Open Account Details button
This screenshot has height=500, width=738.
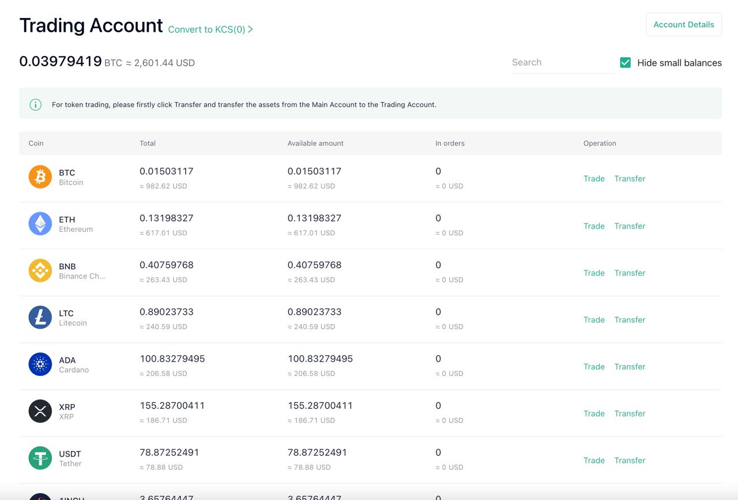tap(684, 24)
